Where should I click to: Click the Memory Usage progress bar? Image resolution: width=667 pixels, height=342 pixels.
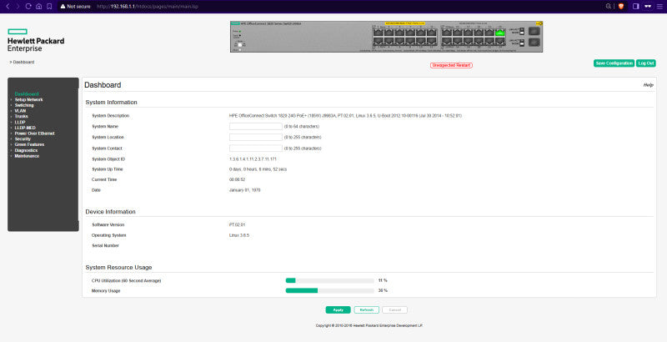coord(329,290)
